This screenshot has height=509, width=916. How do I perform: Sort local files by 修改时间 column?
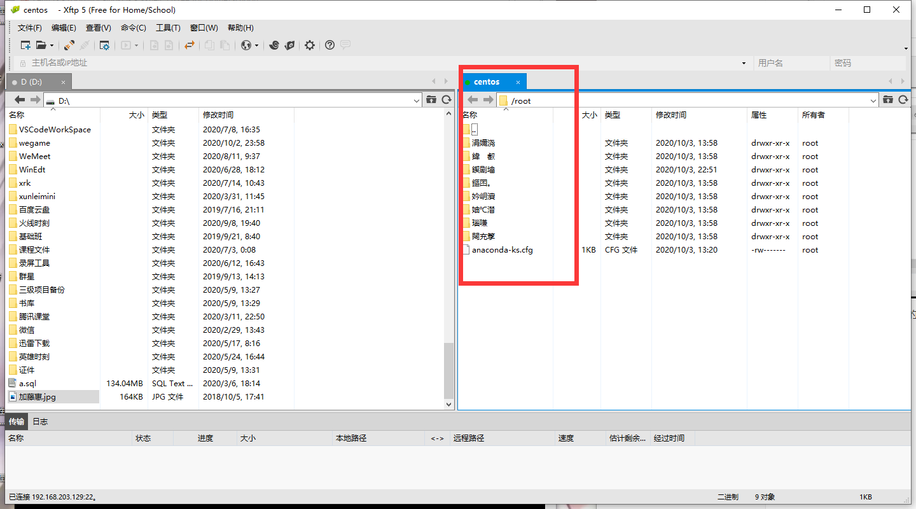[x=246, y=115]
